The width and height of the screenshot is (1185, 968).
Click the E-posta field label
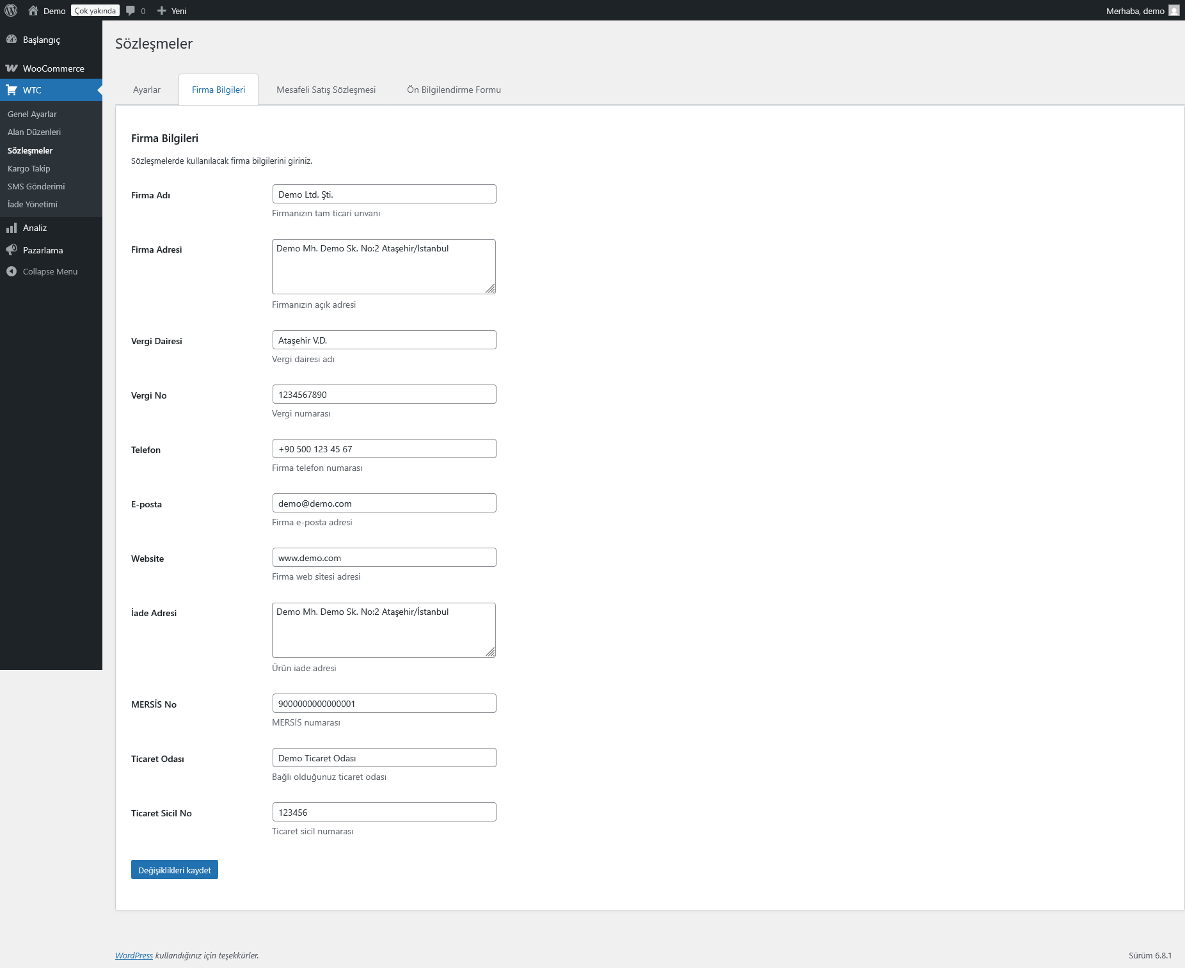tap(147, 504)
